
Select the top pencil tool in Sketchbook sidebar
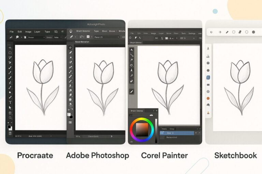click(x=208, y=49)
